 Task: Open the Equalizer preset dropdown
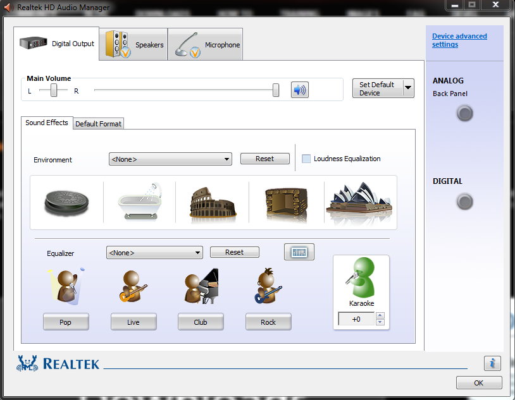point(154,253)
